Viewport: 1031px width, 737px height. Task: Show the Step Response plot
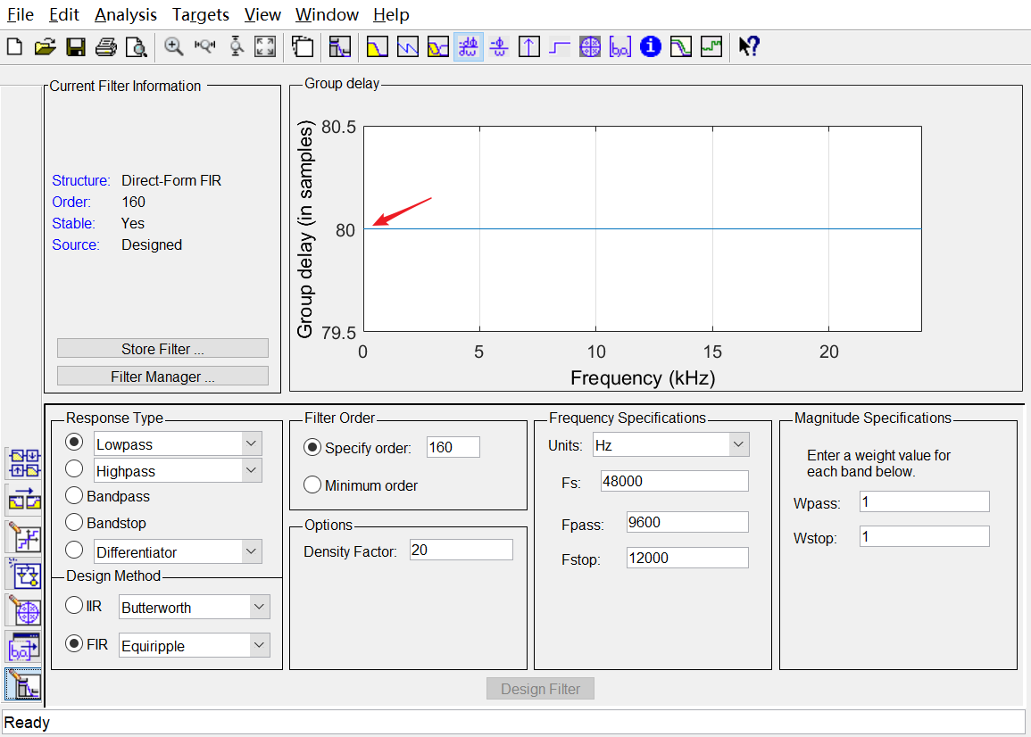pos(560,46)
